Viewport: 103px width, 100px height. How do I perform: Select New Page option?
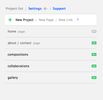[x=46, y=20]
